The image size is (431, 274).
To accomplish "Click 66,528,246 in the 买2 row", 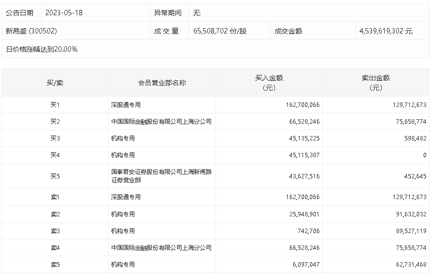I will 304,121.
